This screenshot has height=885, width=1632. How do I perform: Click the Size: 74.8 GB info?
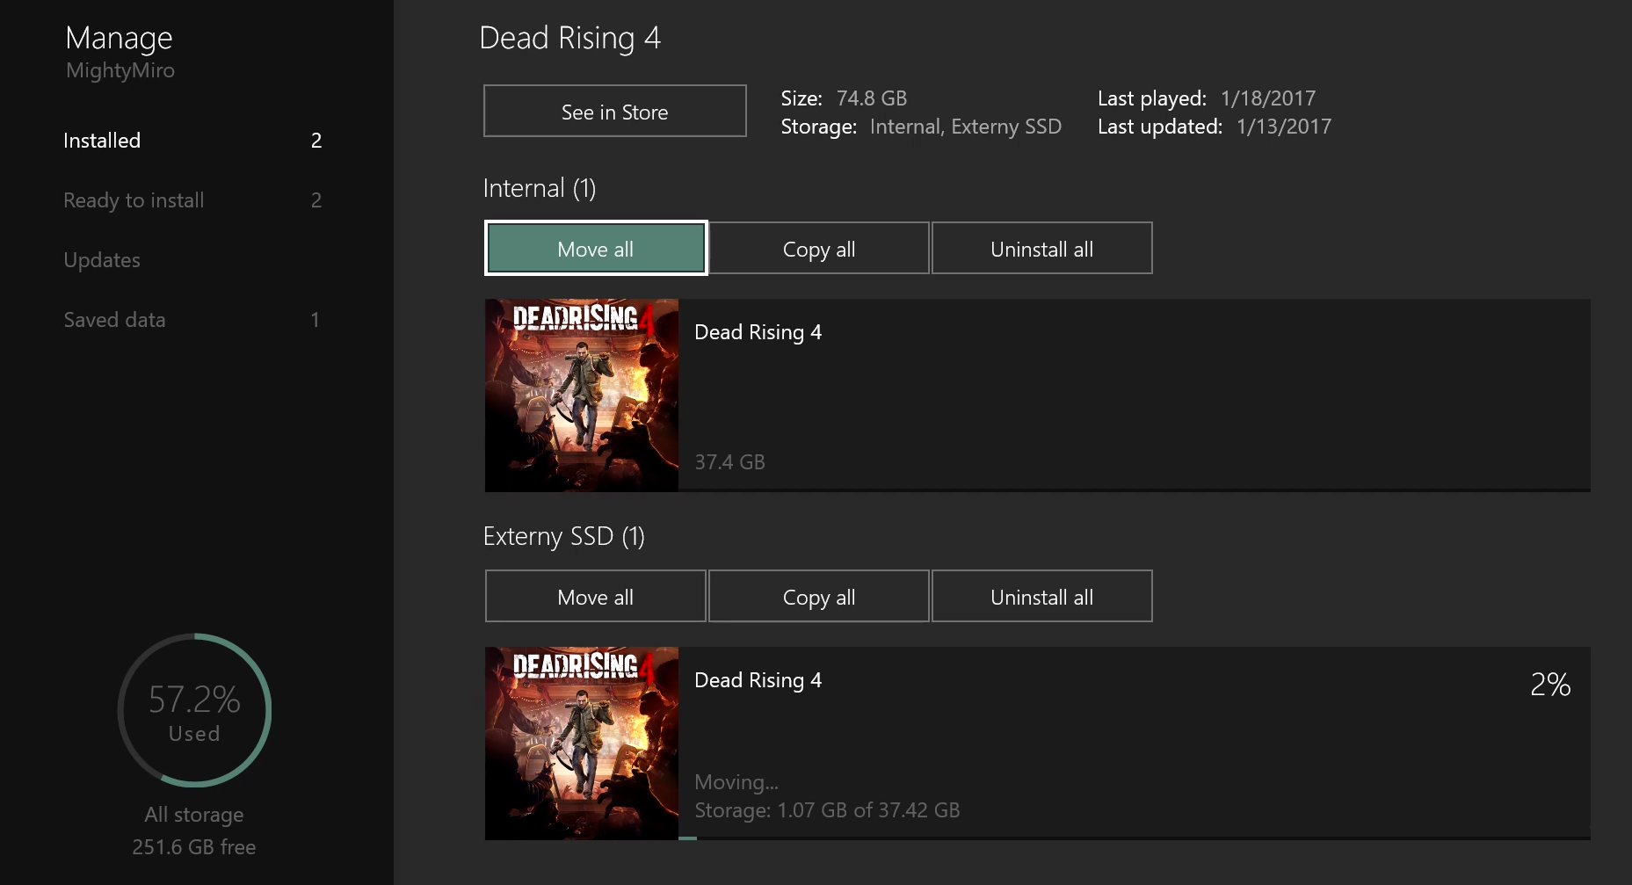point(844,98)
